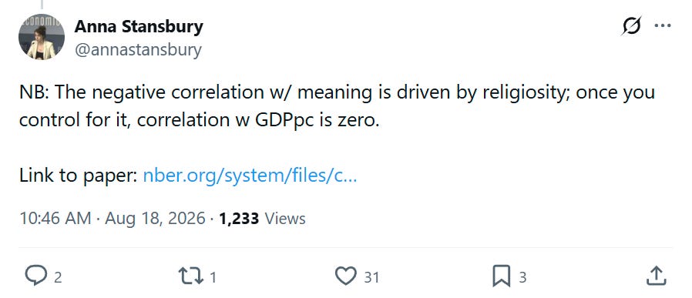Click the Aug 18, 2026 date

[x=155, y=218]
